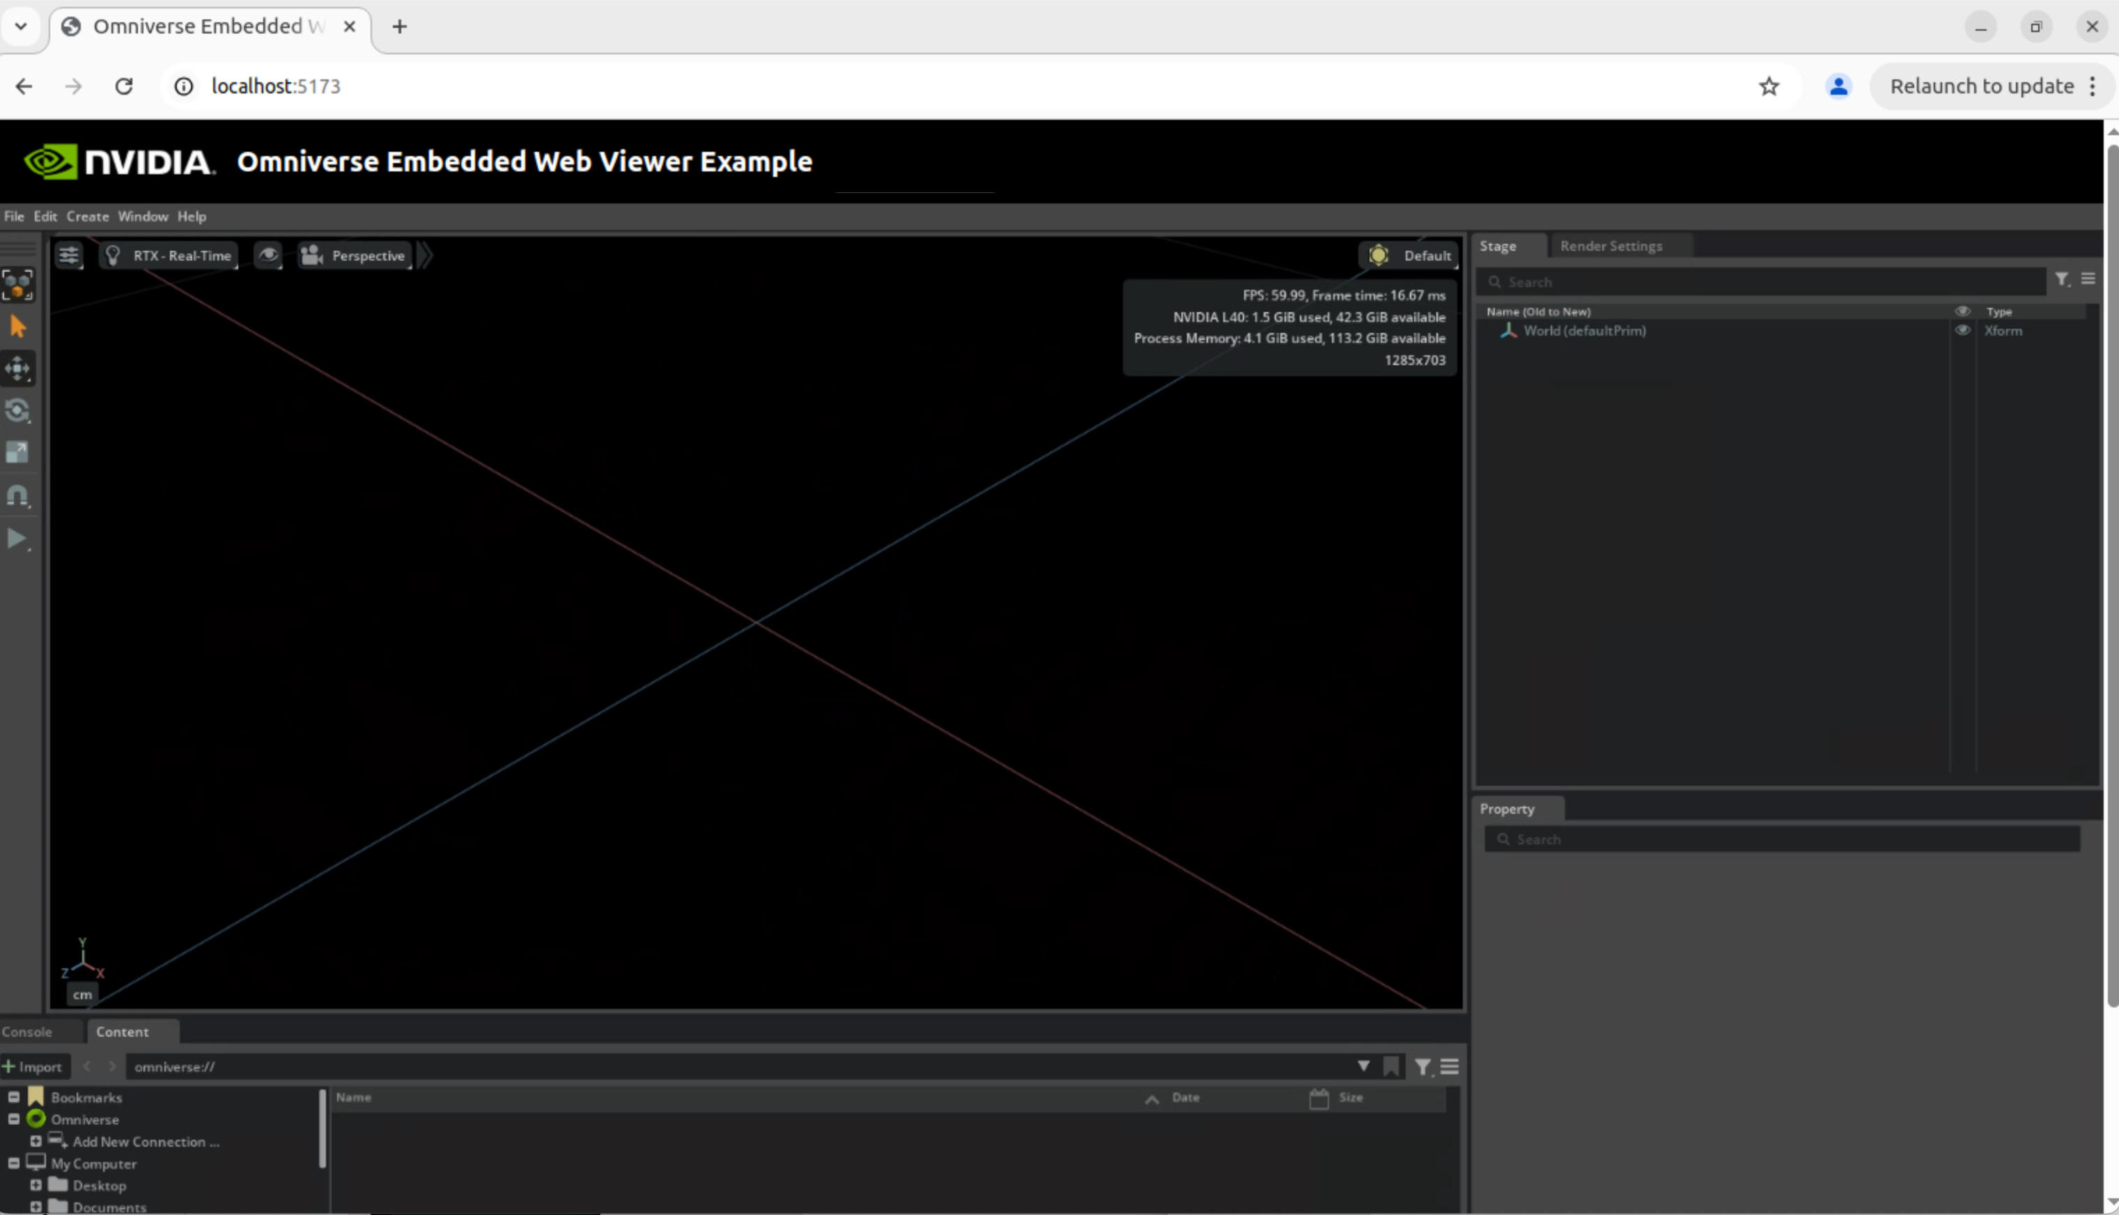Activate the Move tool in left toolbar

tap(17, 368)
